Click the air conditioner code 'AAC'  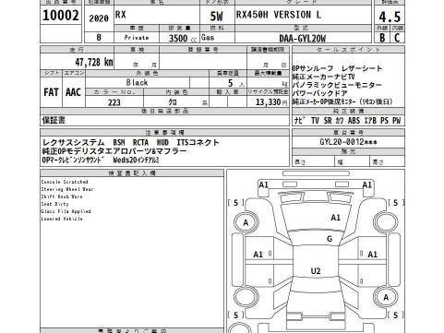coord(73,92)
